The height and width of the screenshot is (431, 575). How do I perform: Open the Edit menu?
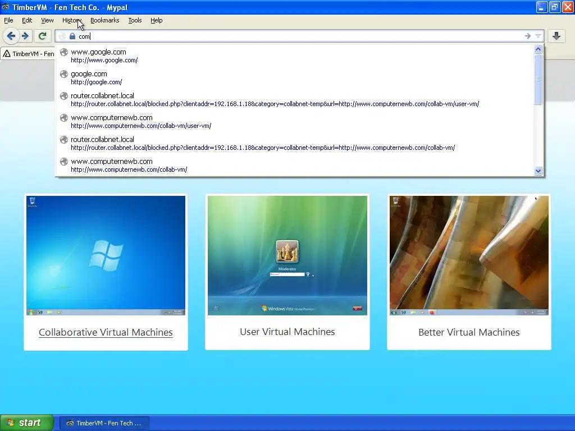27,20
